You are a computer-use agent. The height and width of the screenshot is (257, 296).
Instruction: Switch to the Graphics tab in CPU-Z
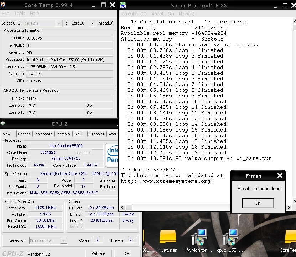click(97, 134)
